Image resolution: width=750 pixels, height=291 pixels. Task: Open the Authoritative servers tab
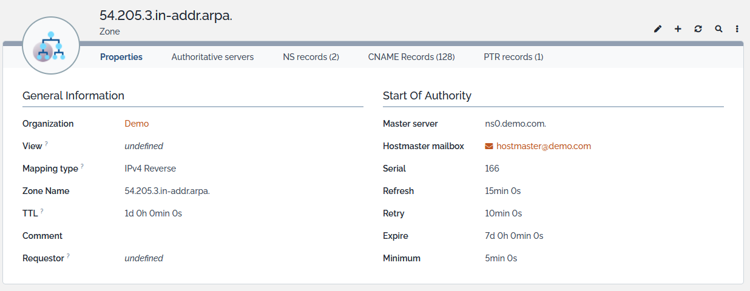point(212,57)
